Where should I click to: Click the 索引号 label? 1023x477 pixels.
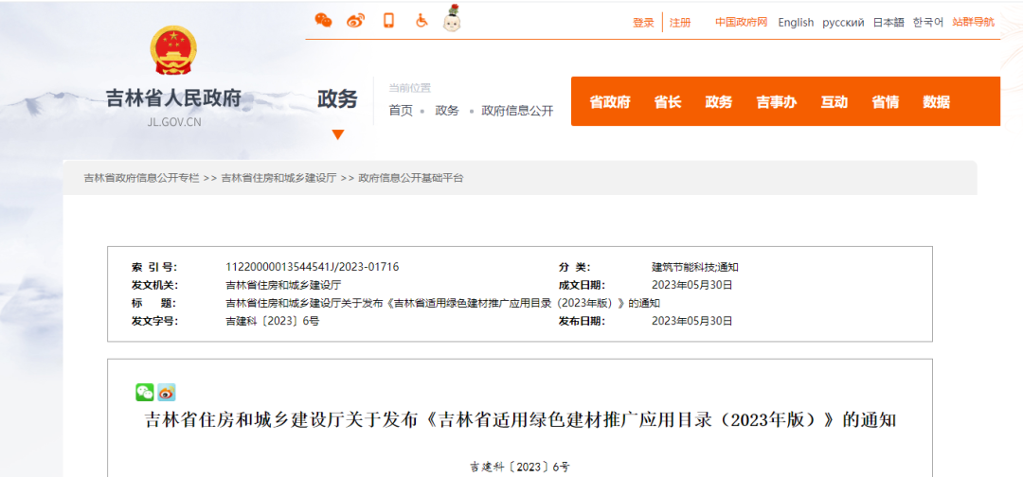154,267
